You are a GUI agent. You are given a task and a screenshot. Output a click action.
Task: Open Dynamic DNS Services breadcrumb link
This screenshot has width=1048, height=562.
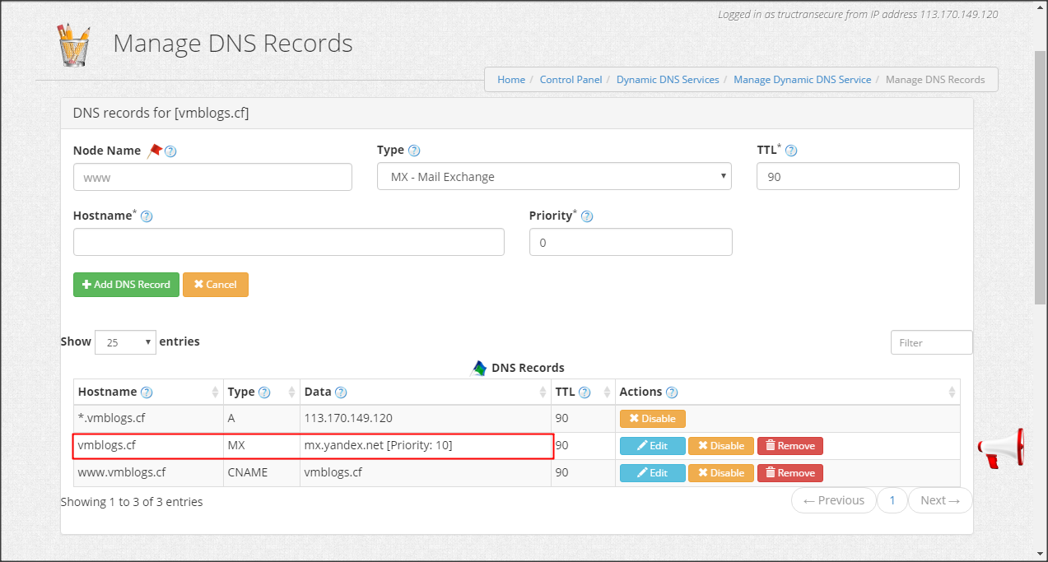668,80
